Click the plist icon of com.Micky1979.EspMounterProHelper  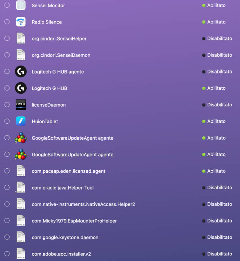click(x=21, y=221)
